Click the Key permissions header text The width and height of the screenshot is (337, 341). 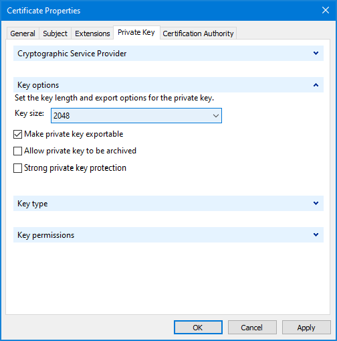coord(45,235)
